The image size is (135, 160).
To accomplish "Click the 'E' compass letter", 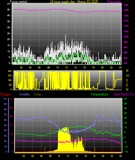I will point(127,85).
